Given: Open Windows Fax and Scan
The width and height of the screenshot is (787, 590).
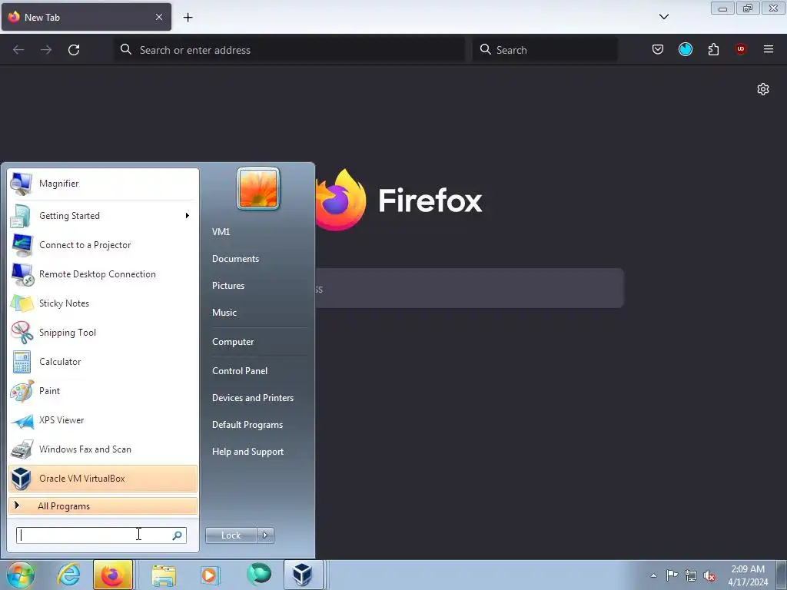Looking at the screenshot, I should (x=103, y=449).
